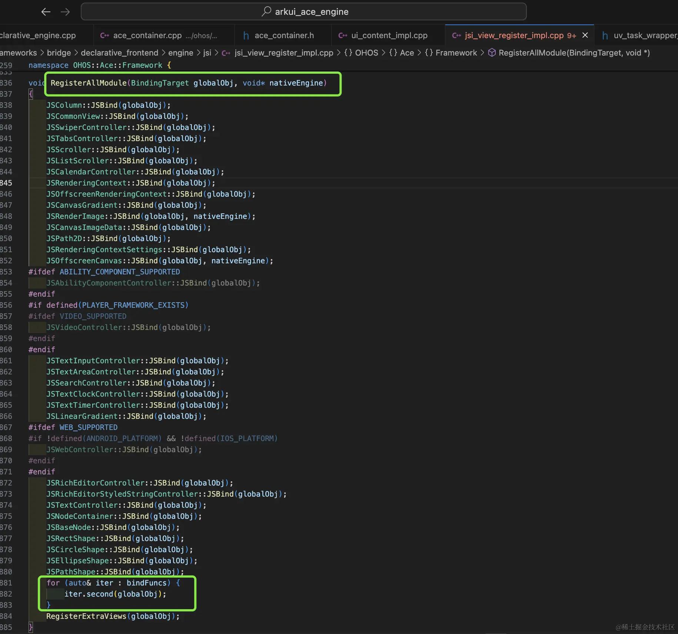
Task: Switch to the ace_container.h tab
Action: [283, 35]
